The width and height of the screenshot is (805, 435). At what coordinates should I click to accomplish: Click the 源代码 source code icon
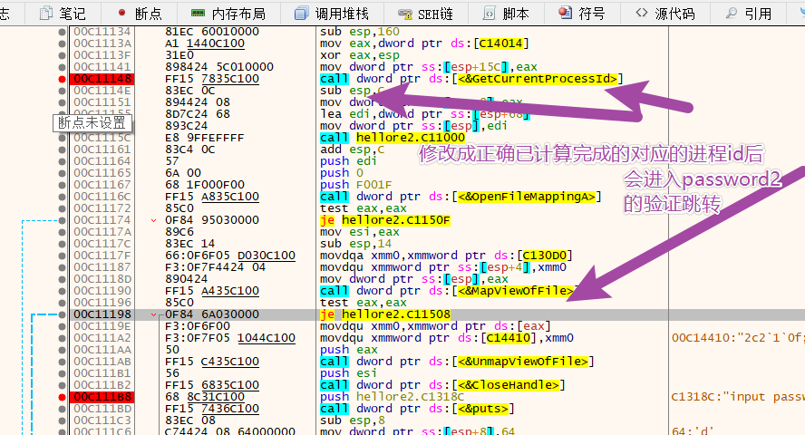(x=643, y=13)
